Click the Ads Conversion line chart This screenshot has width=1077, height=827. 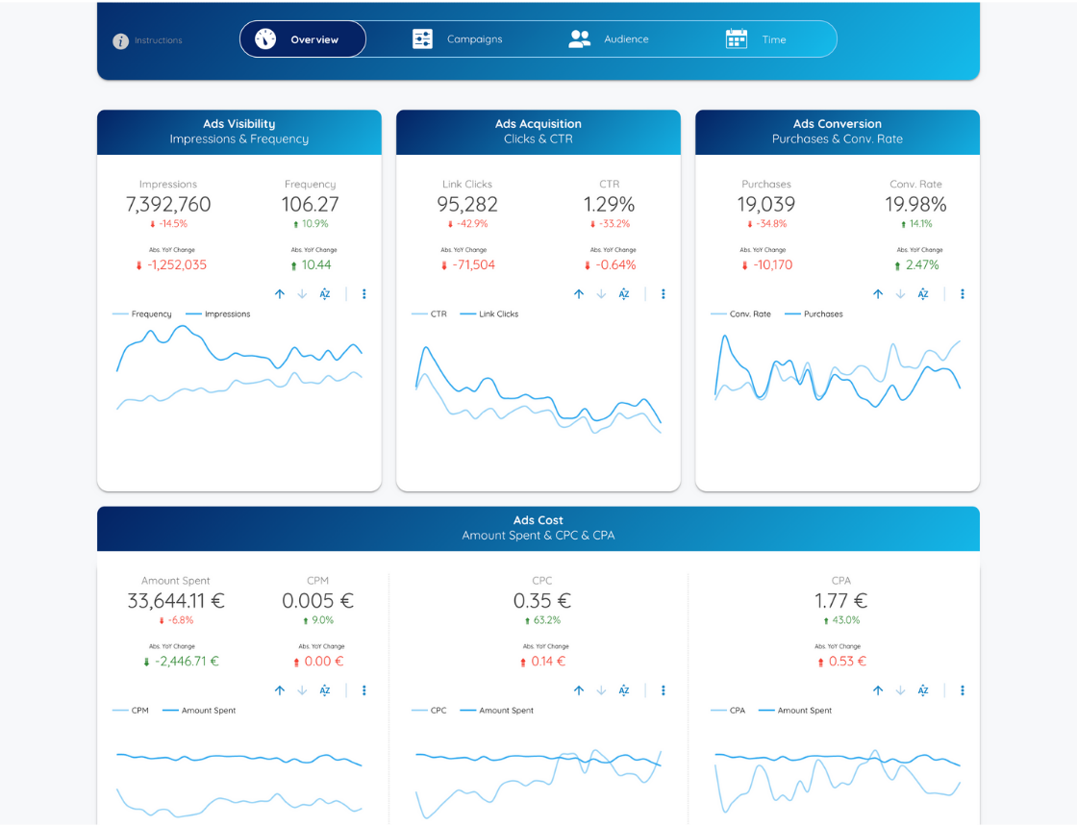[838, 371]
